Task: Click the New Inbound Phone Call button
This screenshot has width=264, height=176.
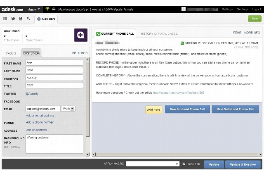Action: [x=188, y=109]
